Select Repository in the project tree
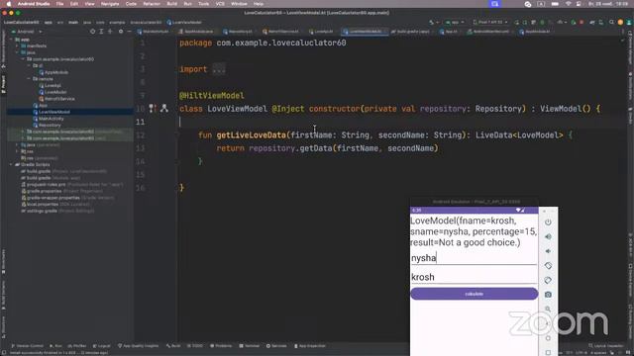 click(x=47, y=126)
